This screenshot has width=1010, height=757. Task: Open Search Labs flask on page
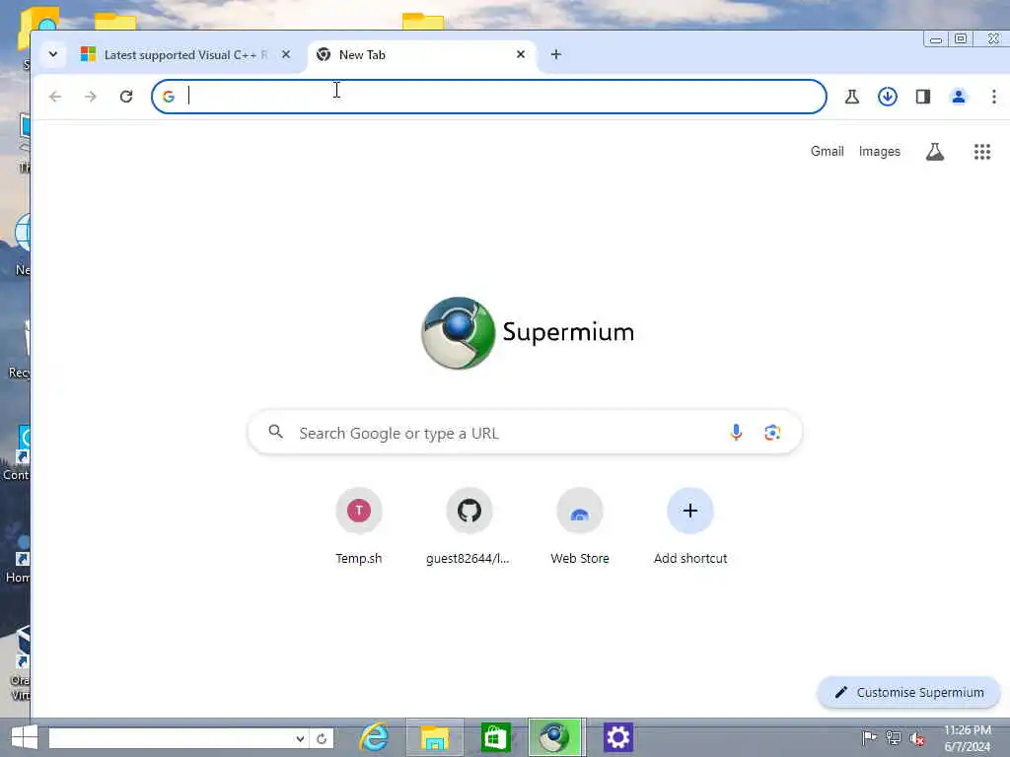click(x=935, y=152)
